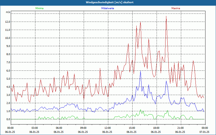Select the green "Minima" legend label
Image resolution: width=216 pixels, height=135 pixels.
tap(39, 8)
